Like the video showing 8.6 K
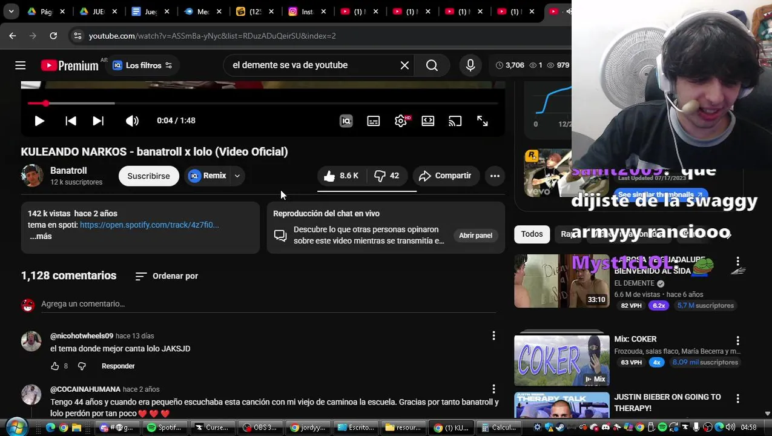Image resolution: width=772 pixels, height=436 pixels. tap(341, 176)
